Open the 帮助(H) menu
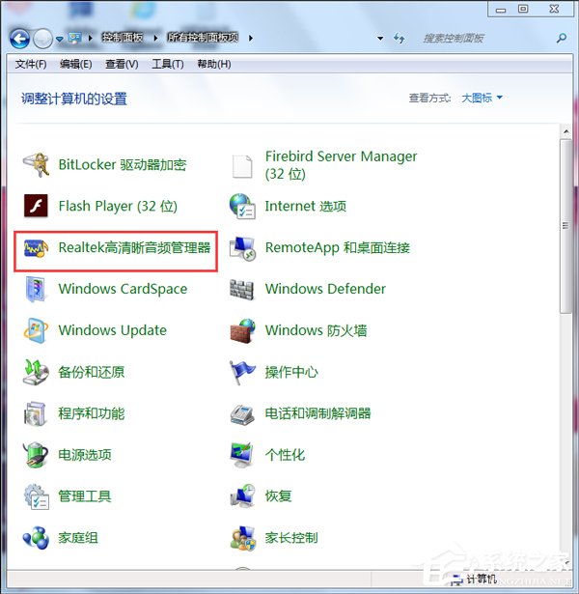 214,64
